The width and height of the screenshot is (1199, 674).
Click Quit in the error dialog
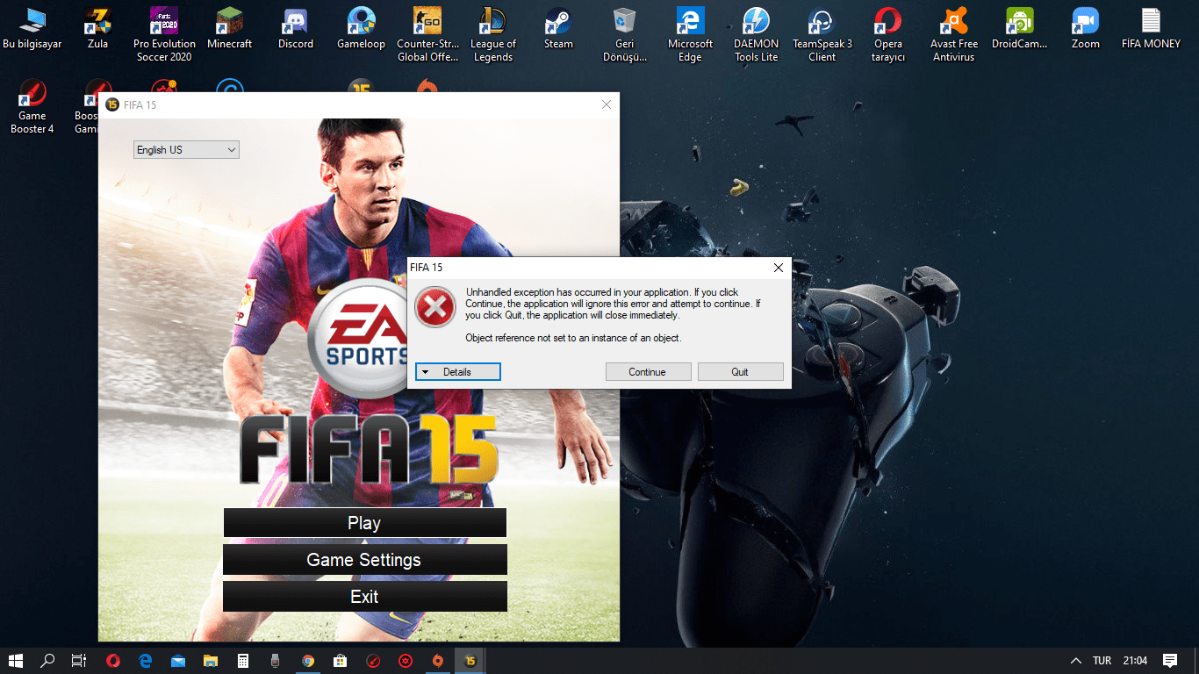(740, 372)
